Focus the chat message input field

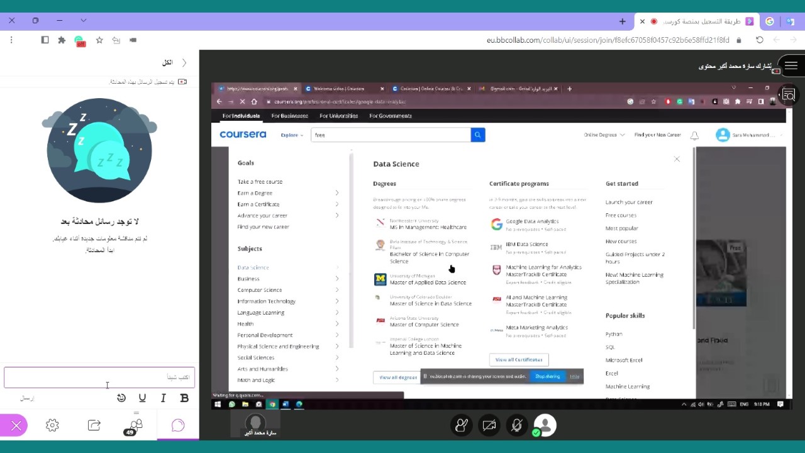(x=99, y=377)
